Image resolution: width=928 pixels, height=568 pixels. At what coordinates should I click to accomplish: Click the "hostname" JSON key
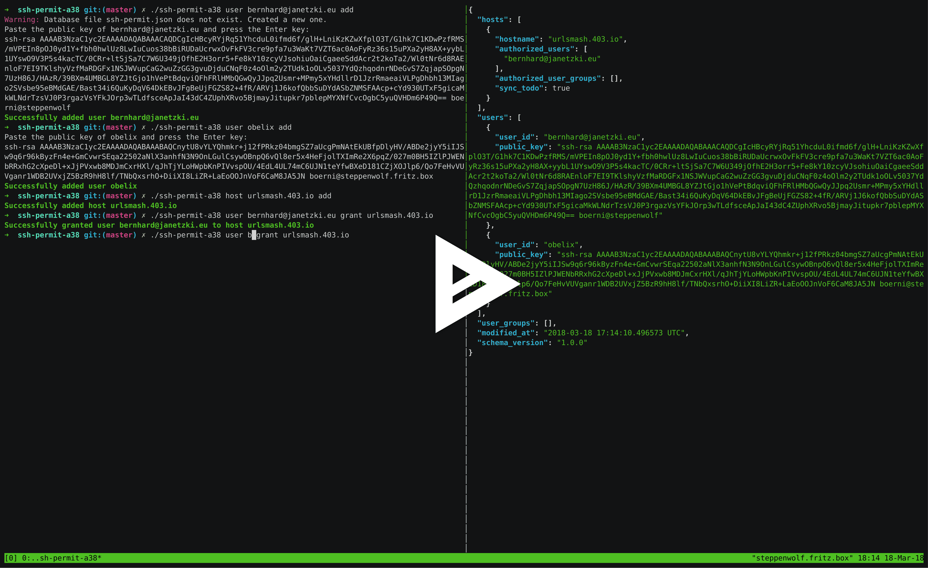[x=517, y=39]
